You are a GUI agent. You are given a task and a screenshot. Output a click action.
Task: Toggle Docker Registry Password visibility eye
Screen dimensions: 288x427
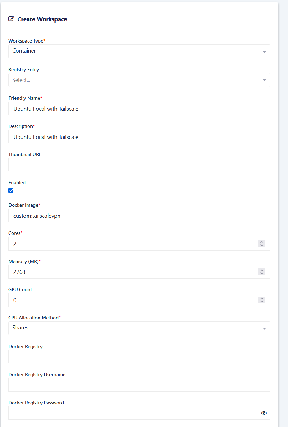click(264, 413)
